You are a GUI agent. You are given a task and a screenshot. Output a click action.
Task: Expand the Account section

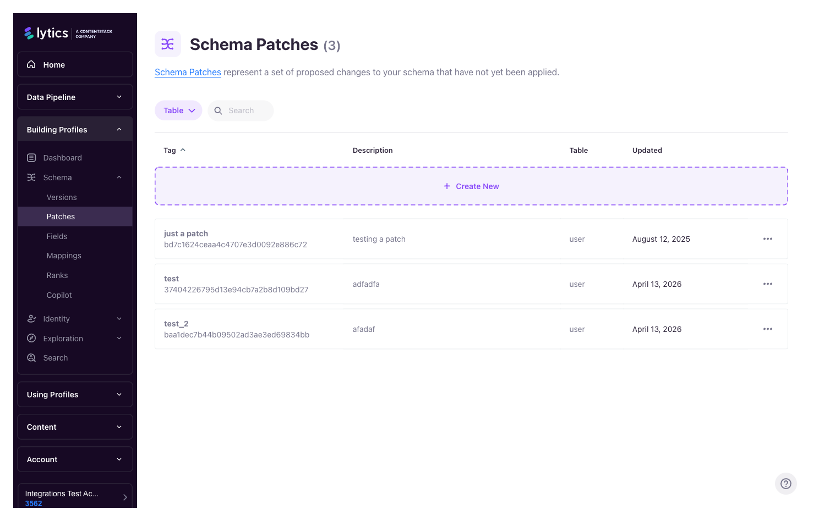coord(75,459)
